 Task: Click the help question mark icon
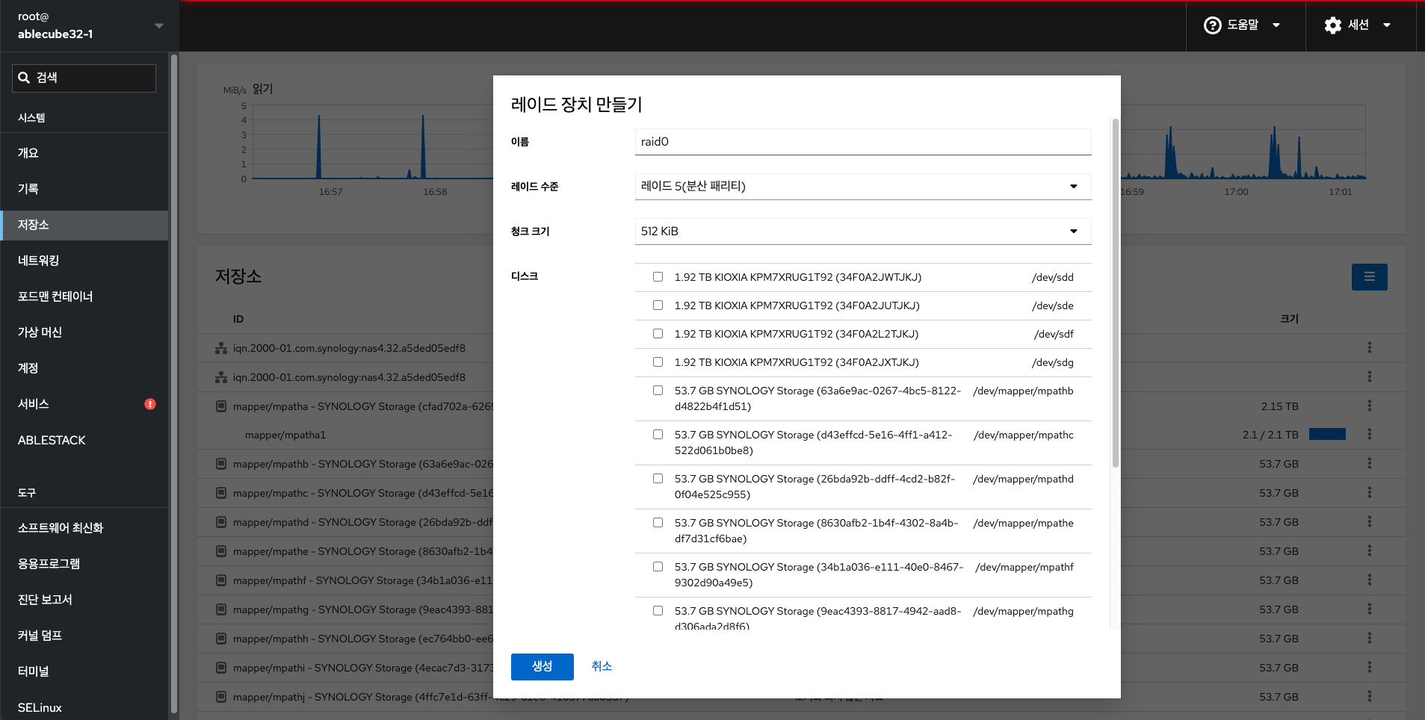click(x=1212, y=25)
